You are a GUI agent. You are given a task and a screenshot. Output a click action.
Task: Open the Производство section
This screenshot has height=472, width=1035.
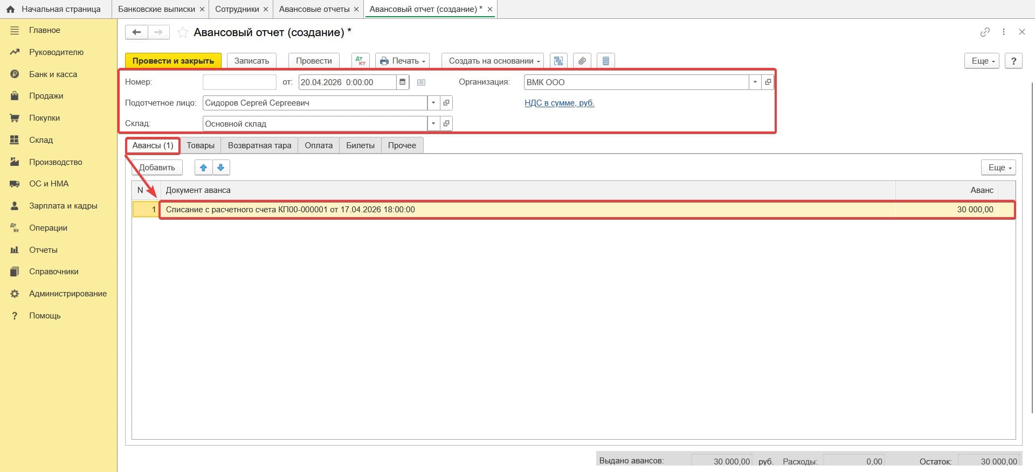coord(56,162)
